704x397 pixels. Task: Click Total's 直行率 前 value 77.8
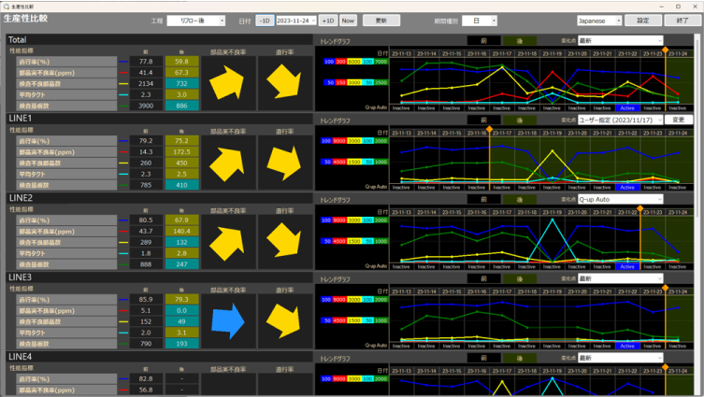coord(146,62)
